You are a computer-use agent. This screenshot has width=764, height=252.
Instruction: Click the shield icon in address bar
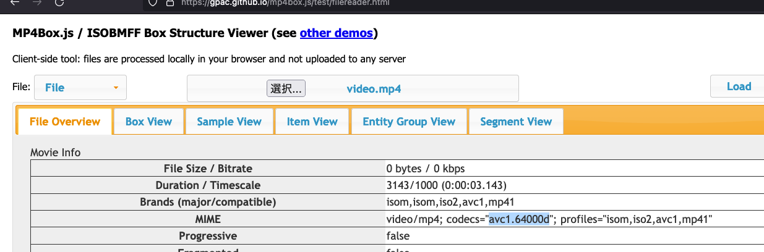153,2
